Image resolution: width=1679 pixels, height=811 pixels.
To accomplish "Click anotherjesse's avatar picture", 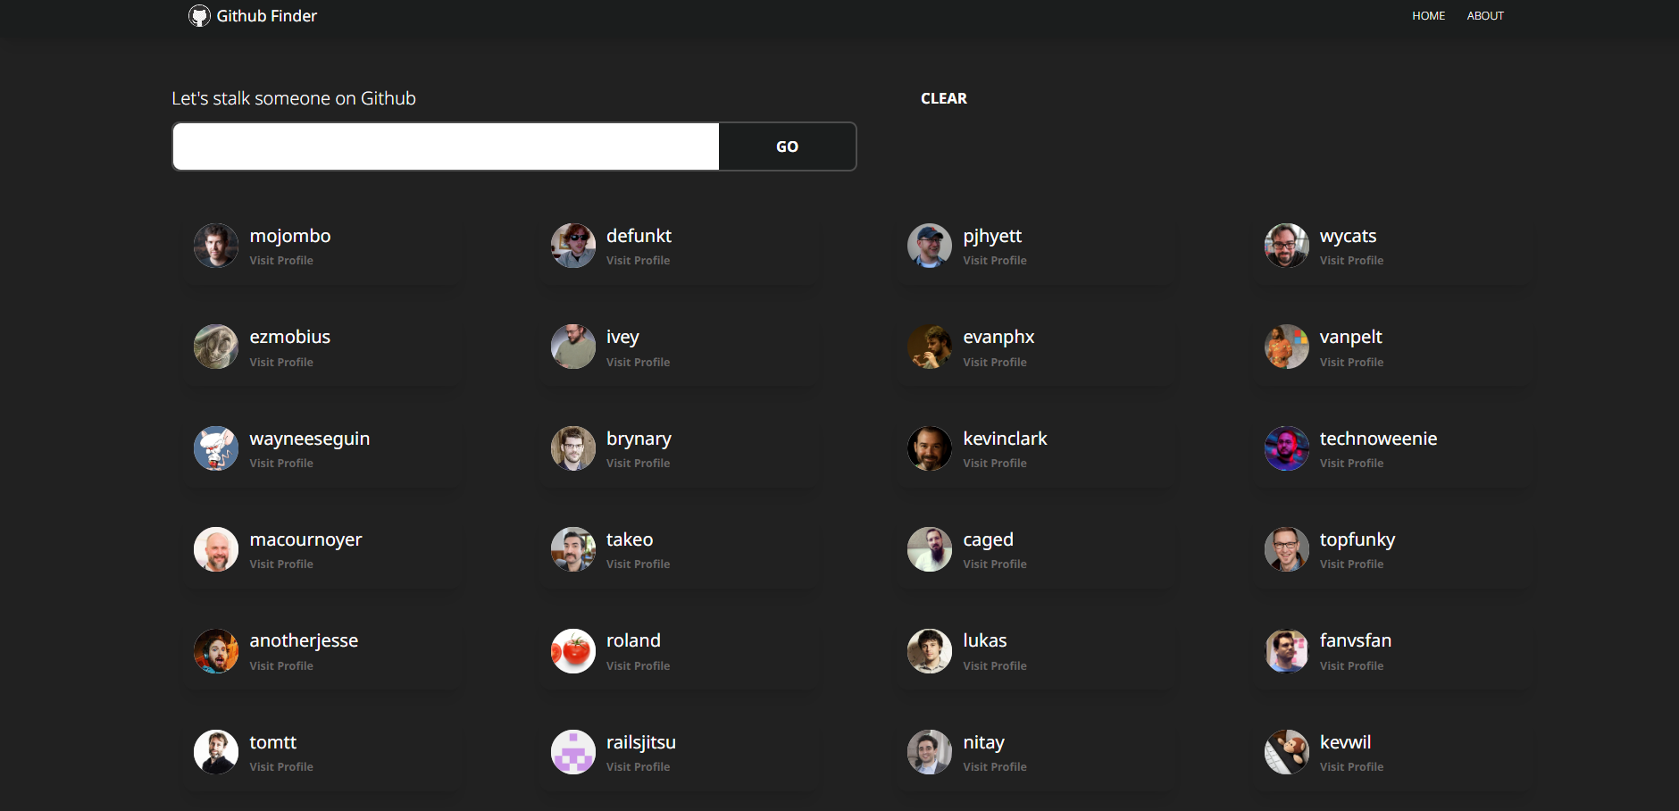I will point(216,651).
